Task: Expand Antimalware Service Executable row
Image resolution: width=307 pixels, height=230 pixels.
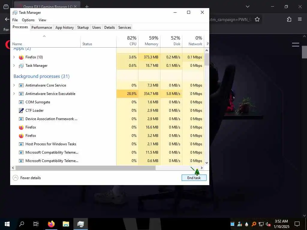Action: [14, 94]
